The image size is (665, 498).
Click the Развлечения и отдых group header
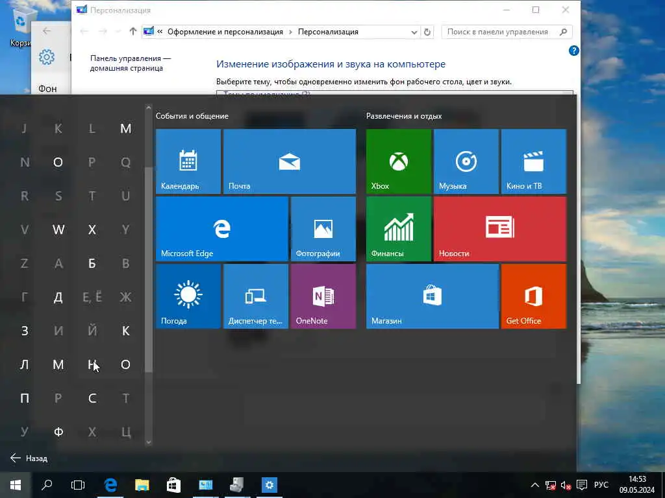(404, 116)
